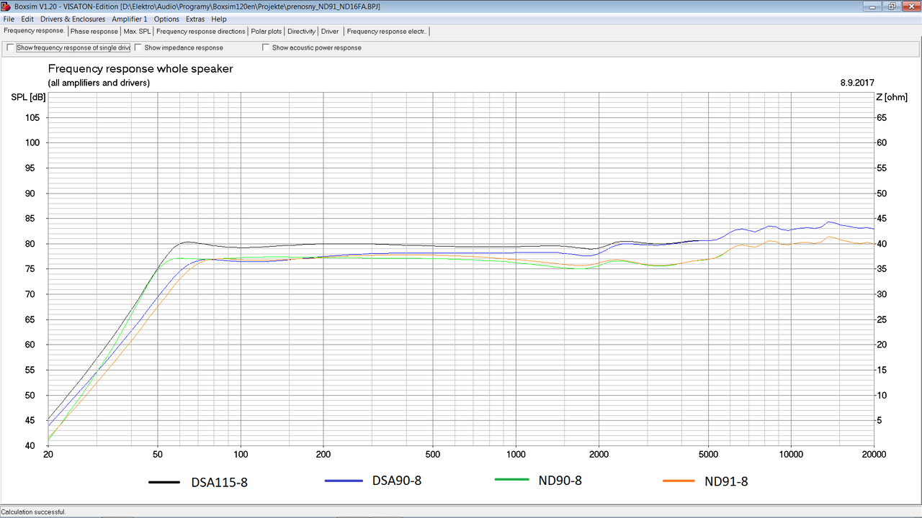Screen dimensions: 922x518
Task: Click the Boxsim application icon in title bar
Action: click(x=6, y=6)
